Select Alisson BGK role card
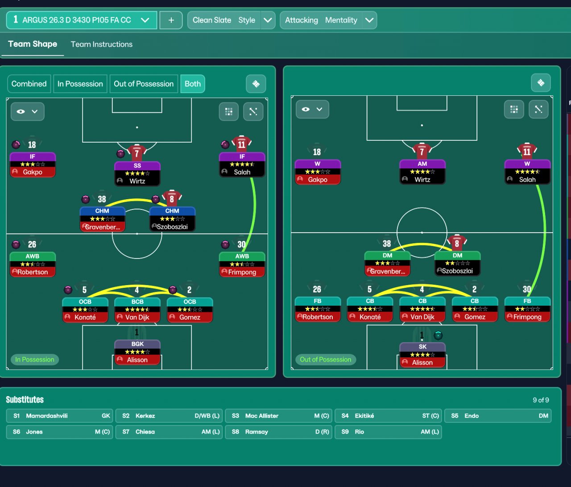The width and height of the screenshot is (571, 487). (137, 352)
